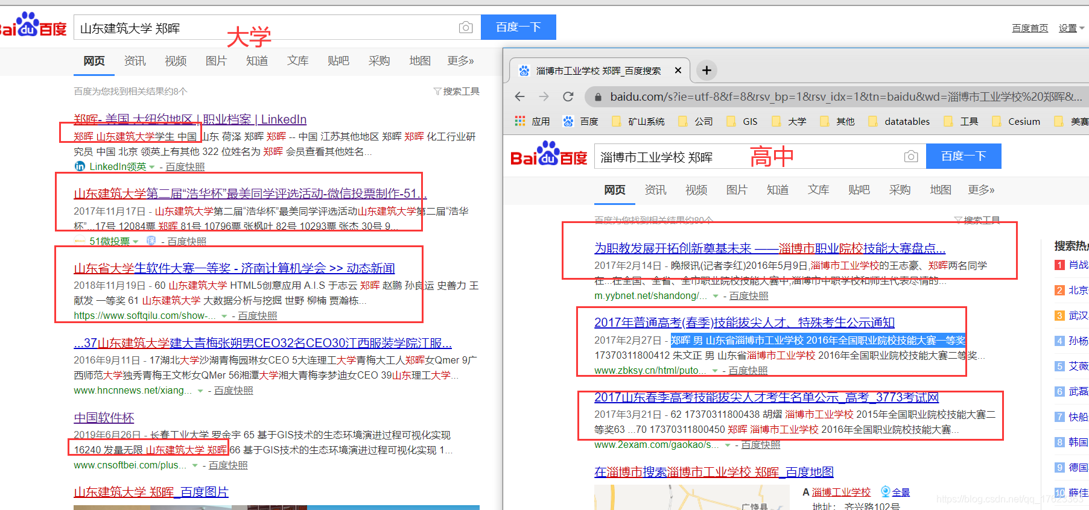Viewport: 1089px width, 510px height.
Task: Switch to 地图 tab in right Chrome window
Action: coord(941,190)
